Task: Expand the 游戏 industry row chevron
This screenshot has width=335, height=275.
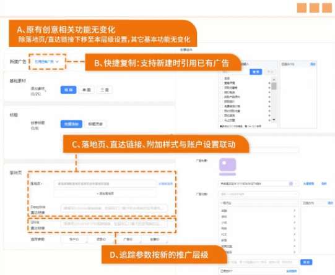Action: coord(294,216)
